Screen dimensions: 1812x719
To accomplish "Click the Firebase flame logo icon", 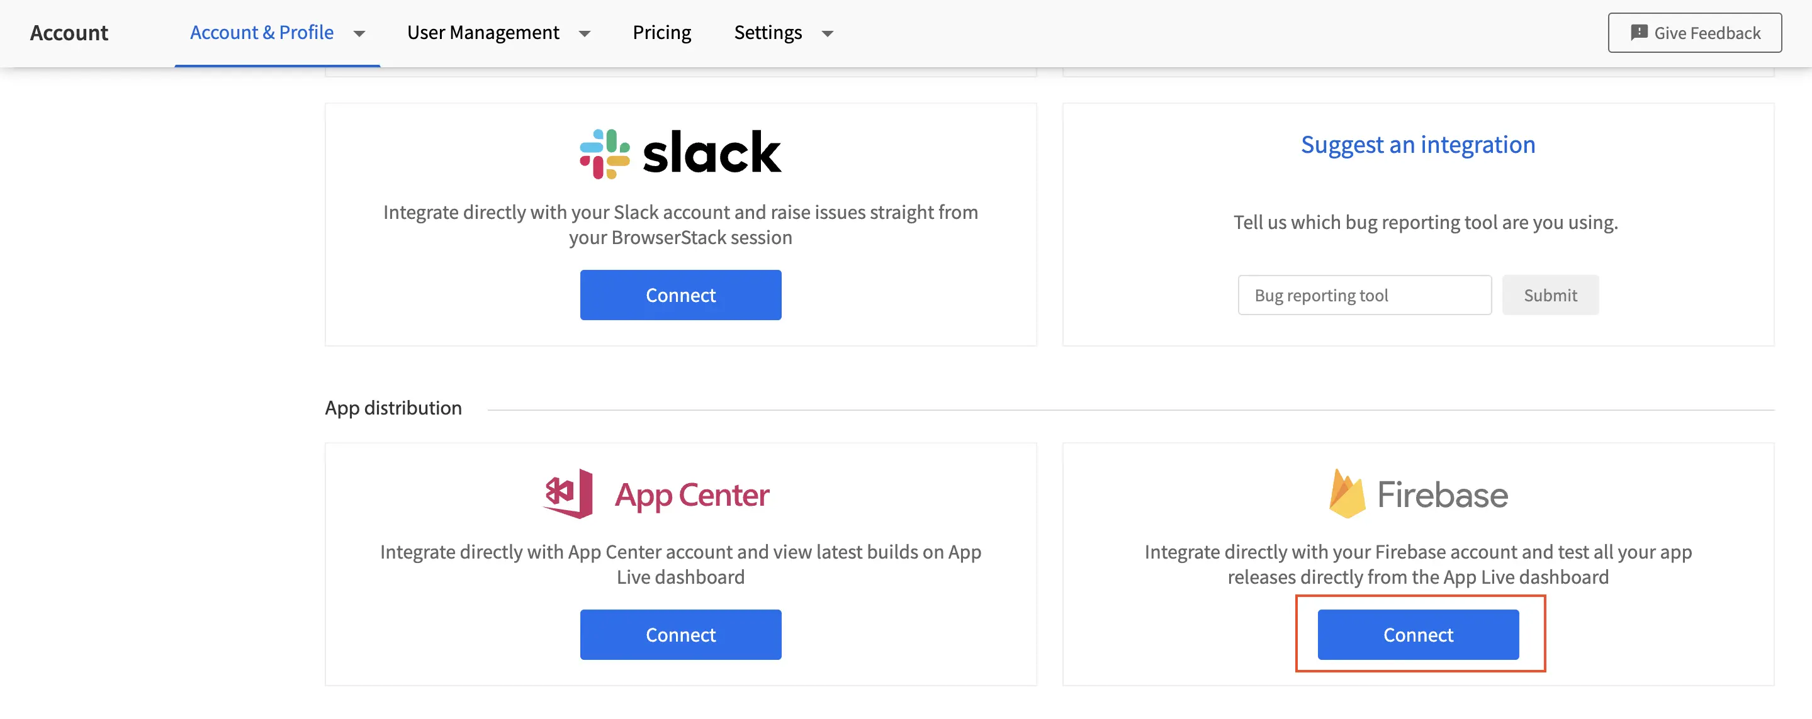I will pos(1346,494).
